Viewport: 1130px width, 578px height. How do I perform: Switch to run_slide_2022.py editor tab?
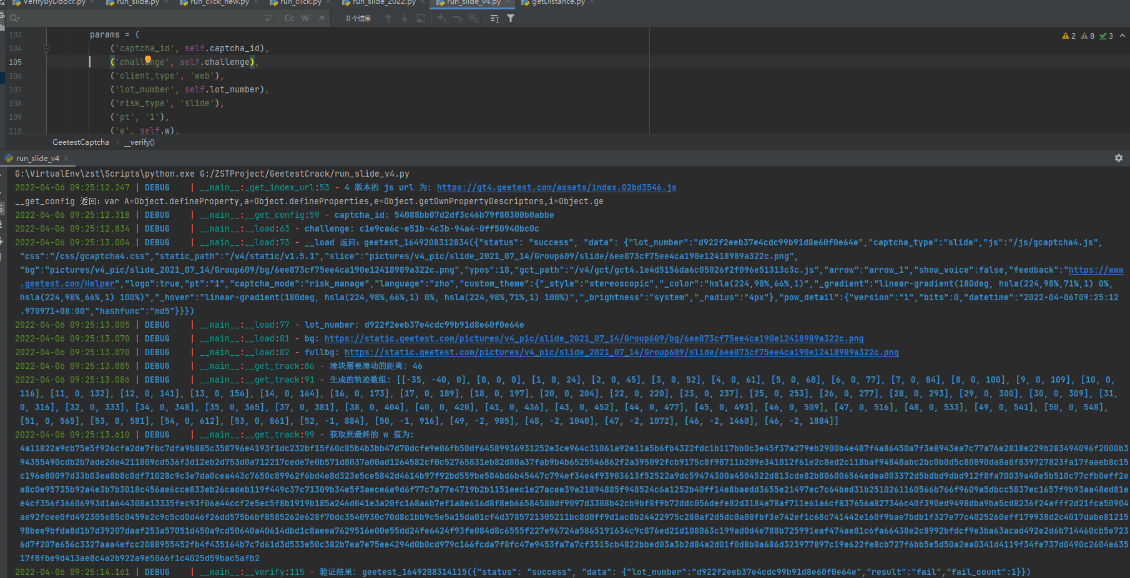pos(384,2)
